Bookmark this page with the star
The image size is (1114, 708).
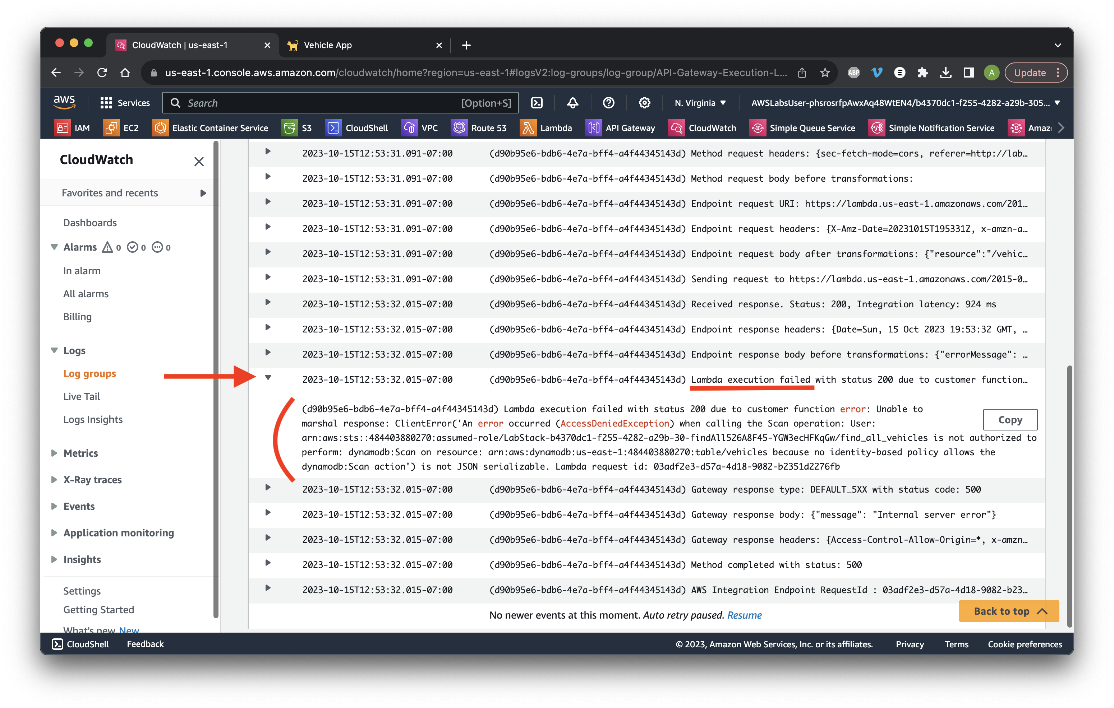pyautogui.click(x=825, y=73)
